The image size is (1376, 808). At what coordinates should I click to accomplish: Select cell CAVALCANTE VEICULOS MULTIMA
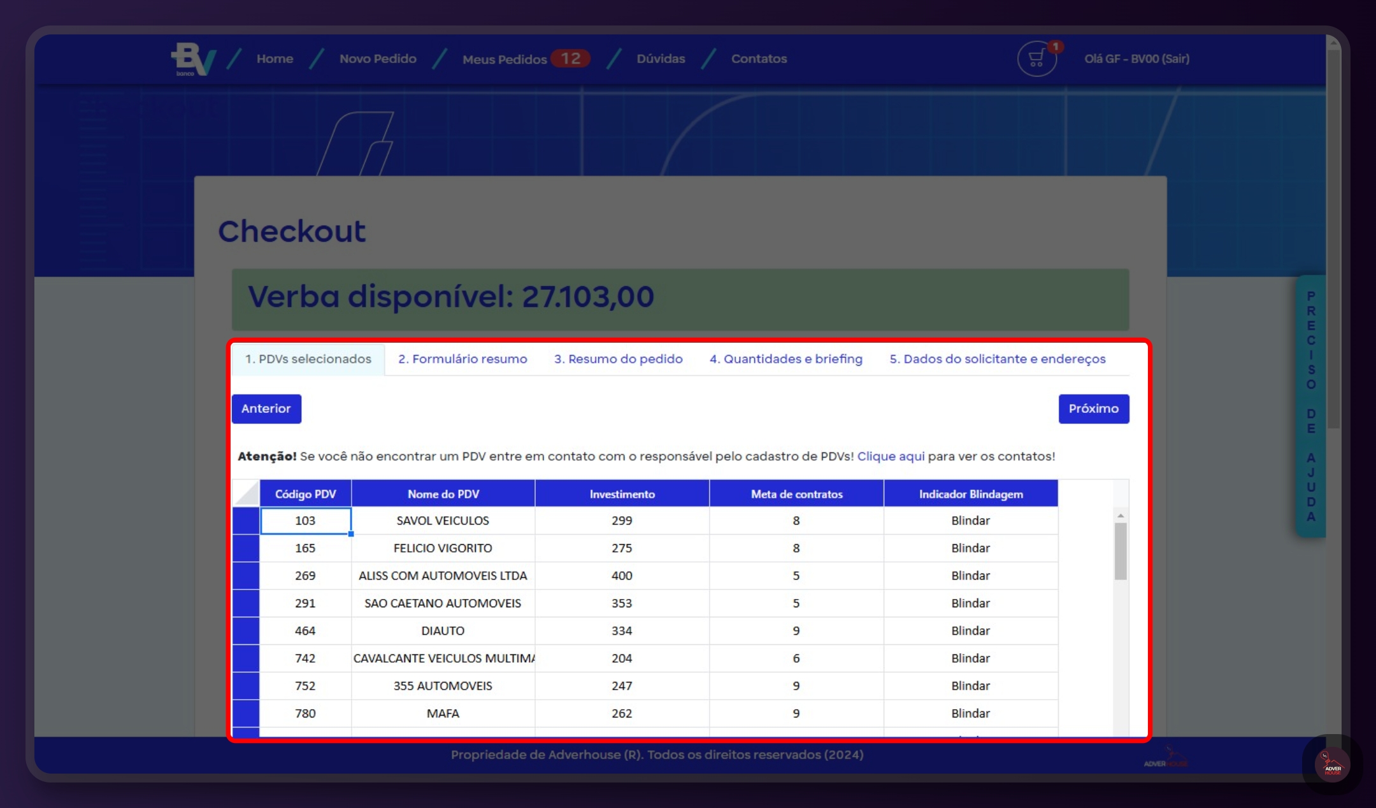coord(443,658)
